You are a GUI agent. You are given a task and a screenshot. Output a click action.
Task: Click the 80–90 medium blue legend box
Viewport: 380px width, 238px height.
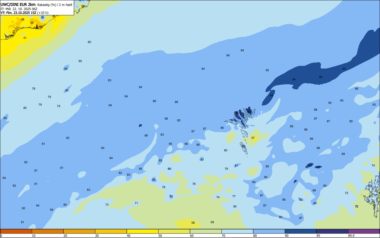point(269,231)
